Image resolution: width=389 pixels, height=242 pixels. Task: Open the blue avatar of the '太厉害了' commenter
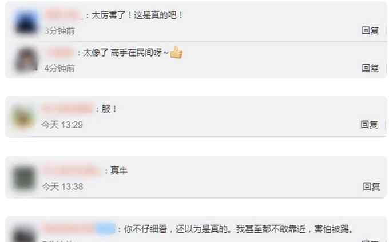[x=26, y=22]
